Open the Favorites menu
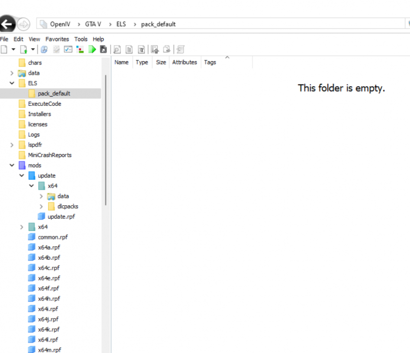410x353 pixels. pos(57,39)
